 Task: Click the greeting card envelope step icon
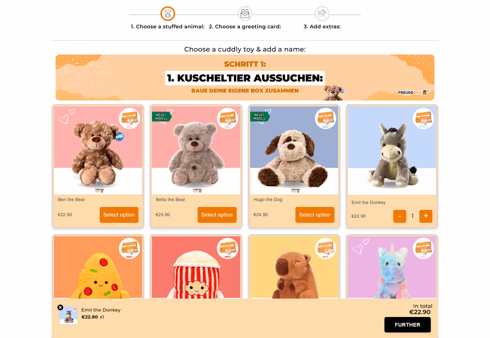pyautogui.click(x=245, y=14)
